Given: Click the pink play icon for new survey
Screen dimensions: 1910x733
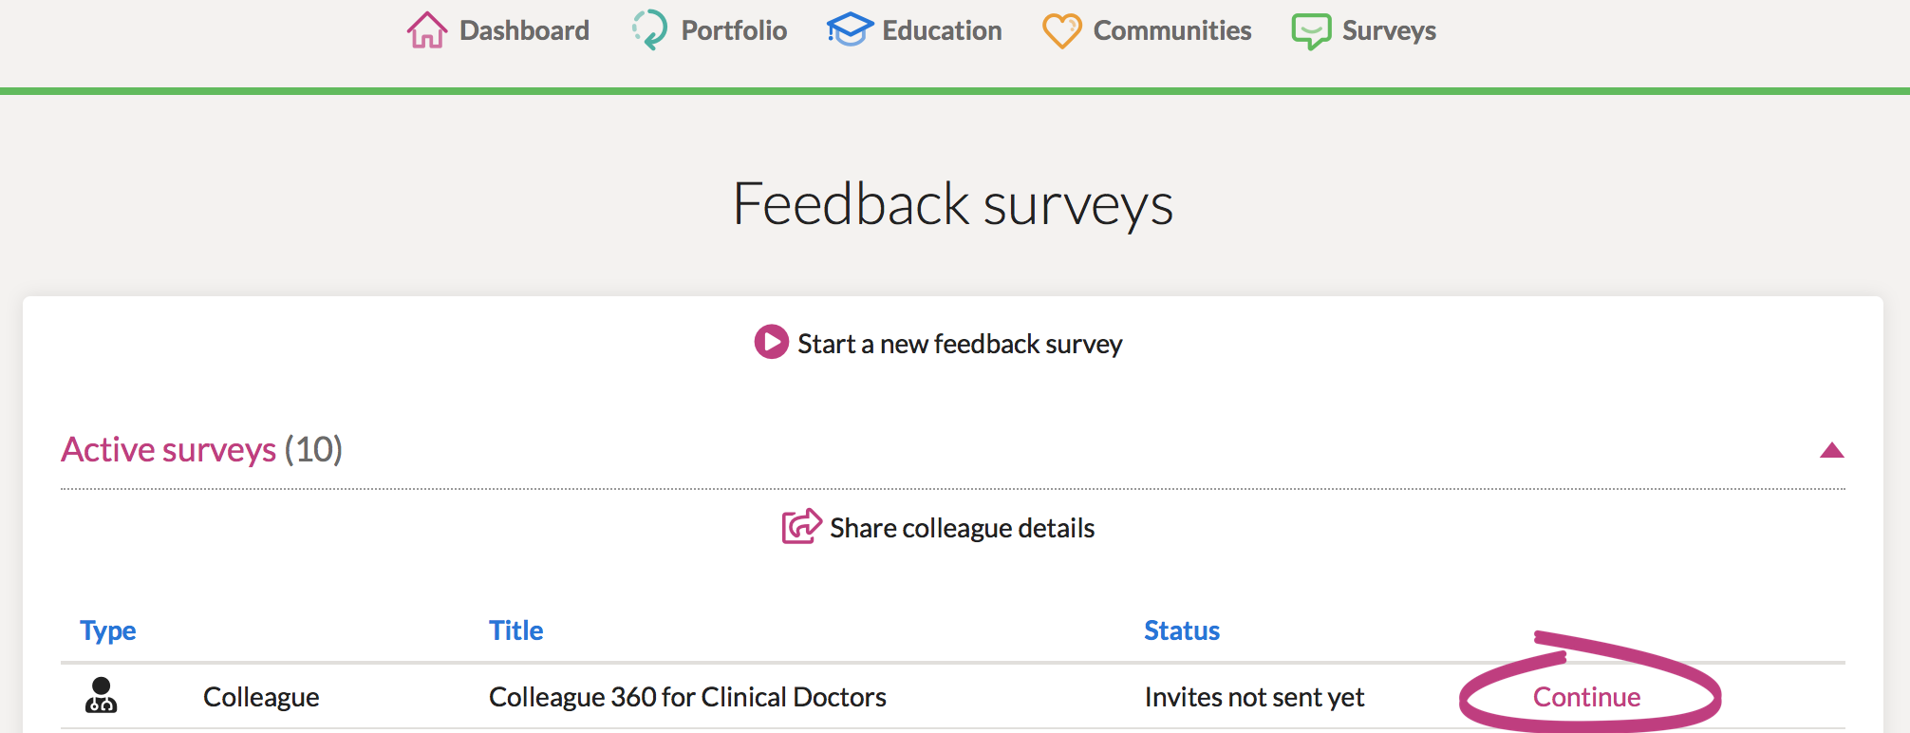Looking at the screenshot, I should tap(771, 342).
